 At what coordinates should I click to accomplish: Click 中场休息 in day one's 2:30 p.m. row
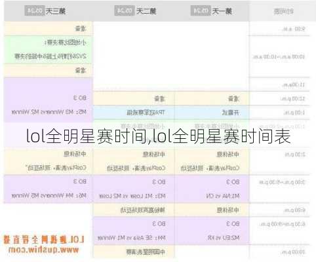[x=228, y=155]
